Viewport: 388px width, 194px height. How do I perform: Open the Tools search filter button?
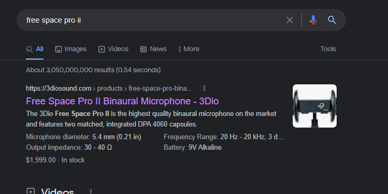coord(328,49)
